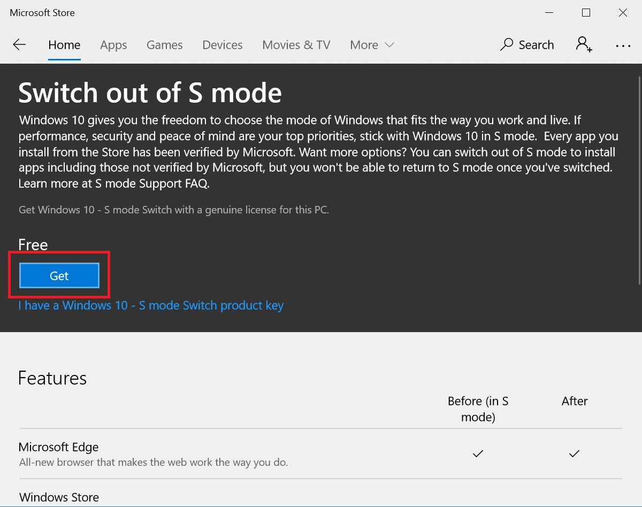This screenshot has width=642, height=507.
Task: Select the Microsoft Edge feature row title
Action: tap(59, 447)
